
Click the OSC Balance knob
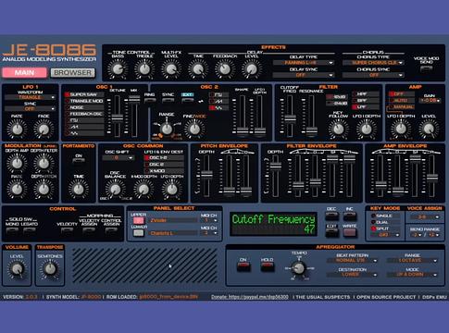116,189
